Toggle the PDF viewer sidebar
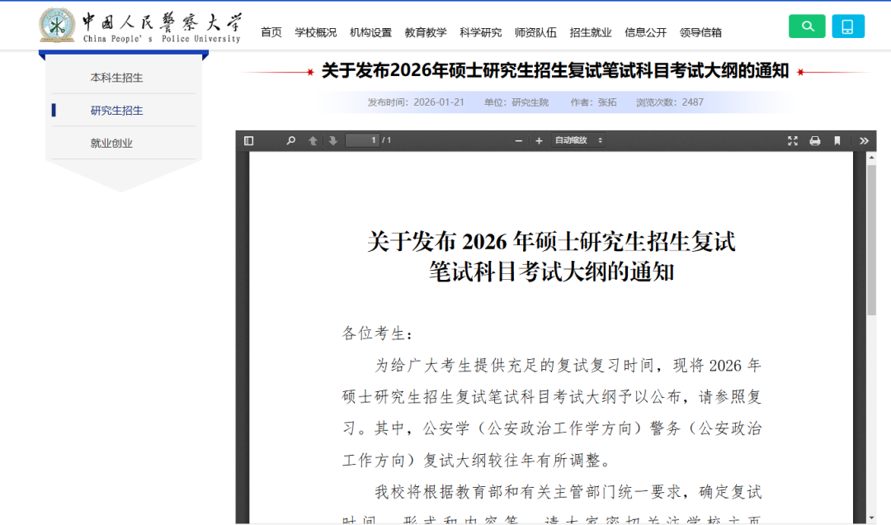The width and height of the screenshot is (891, 525). click(x=249, y=141)
